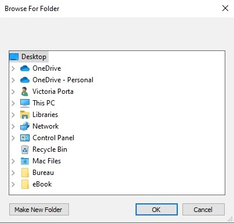The height and width of the screenshot is (223, 234).
Task: Select the Bureau folder label
Action: pyautogui.click(x=43, y=173)
